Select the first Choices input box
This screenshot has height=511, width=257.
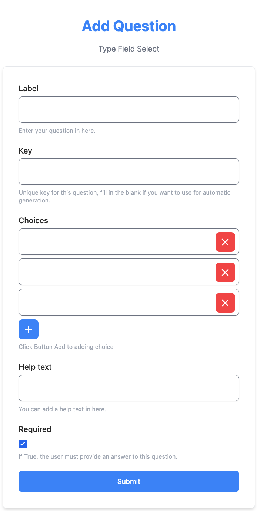point(117,242)
